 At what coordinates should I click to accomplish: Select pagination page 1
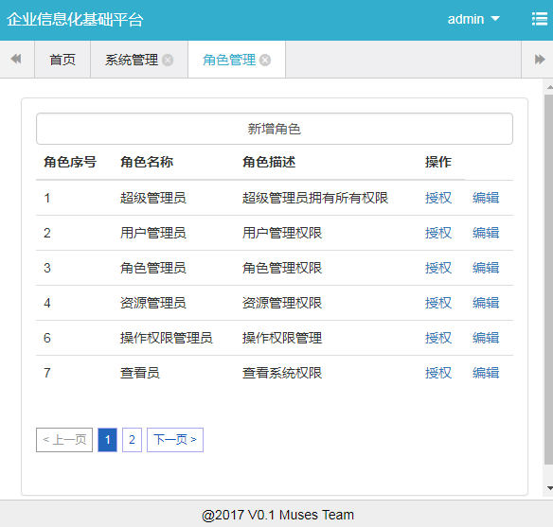107,440
